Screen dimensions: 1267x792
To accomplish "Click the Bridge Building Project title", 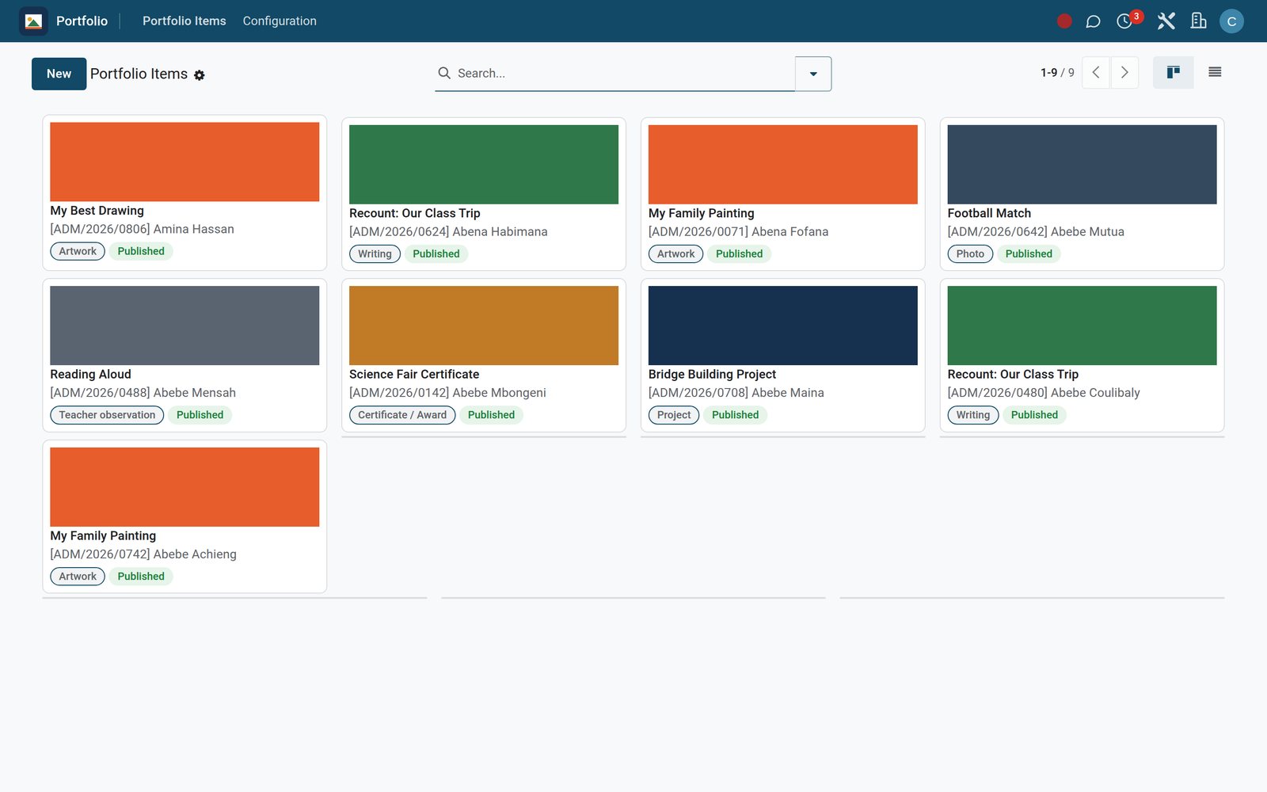I will pyautogui.click(x=712, y=375).
